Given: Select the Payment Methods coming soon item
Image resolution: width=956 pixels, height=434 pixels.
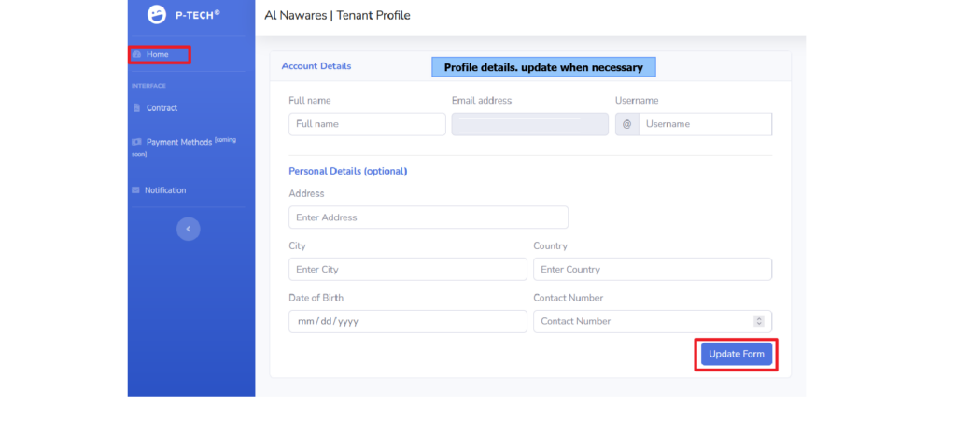Looking at the screenshot, I should click(x=185, y=147).
